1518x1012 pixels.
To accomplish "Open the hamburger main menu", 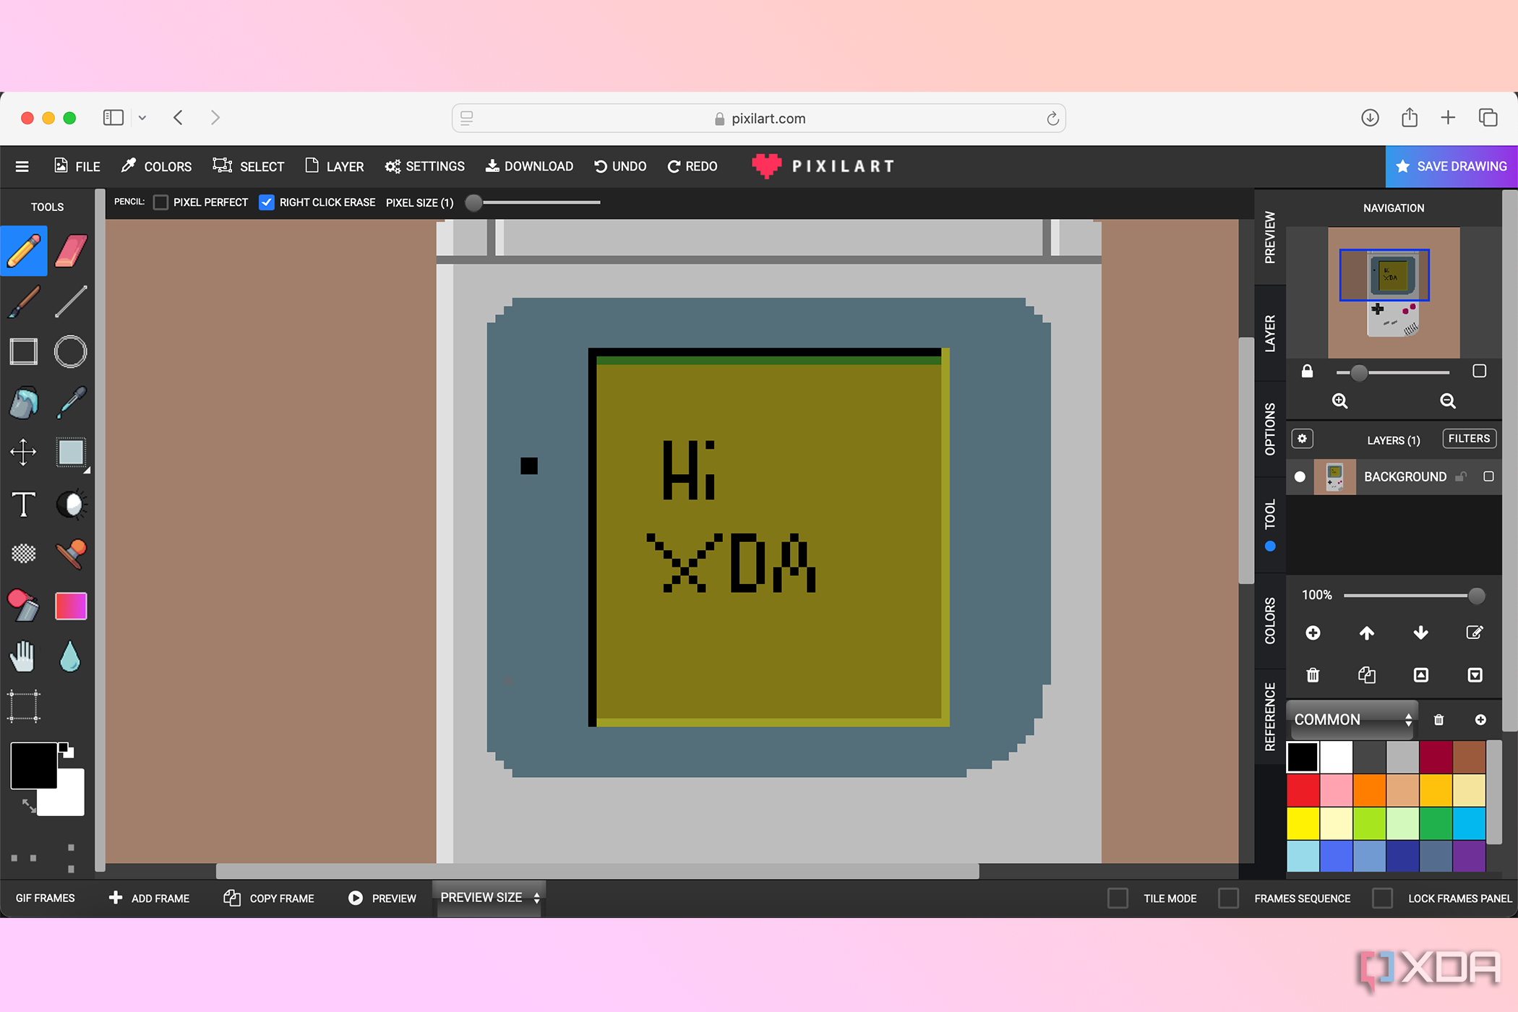I will (x=22, y=167).
